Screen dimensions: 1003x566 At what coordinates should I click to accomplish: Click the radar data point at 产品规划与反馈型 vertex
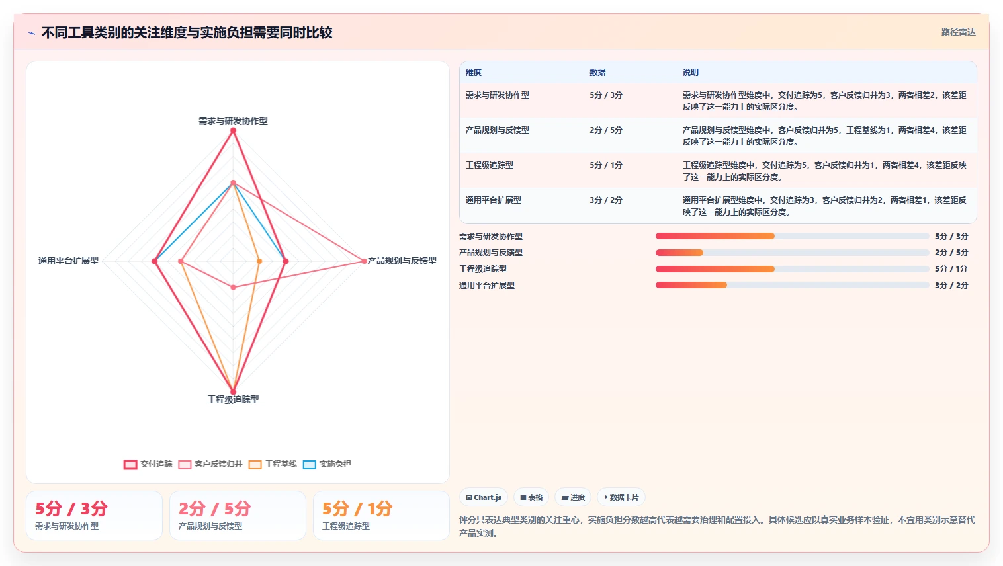tap(364, 261)
